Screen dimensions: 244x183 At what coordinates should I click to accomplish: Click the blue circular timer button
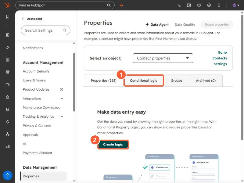(x=8, y=176)
